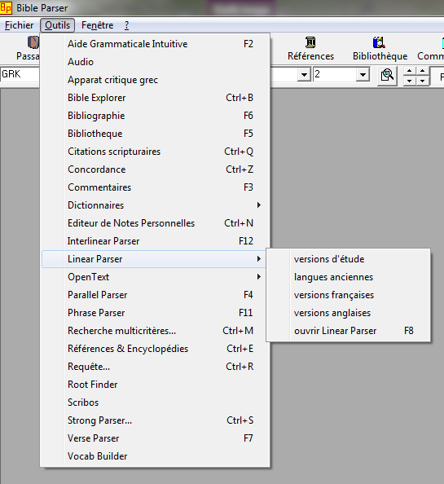This screenshot has width=444, height=484.
Task: Open Vocab Builder
Action: tap(156, 456)
